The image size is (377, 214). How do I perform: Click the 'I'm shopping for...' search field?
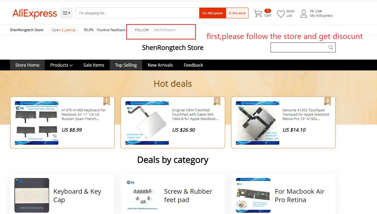click(137, 13)
